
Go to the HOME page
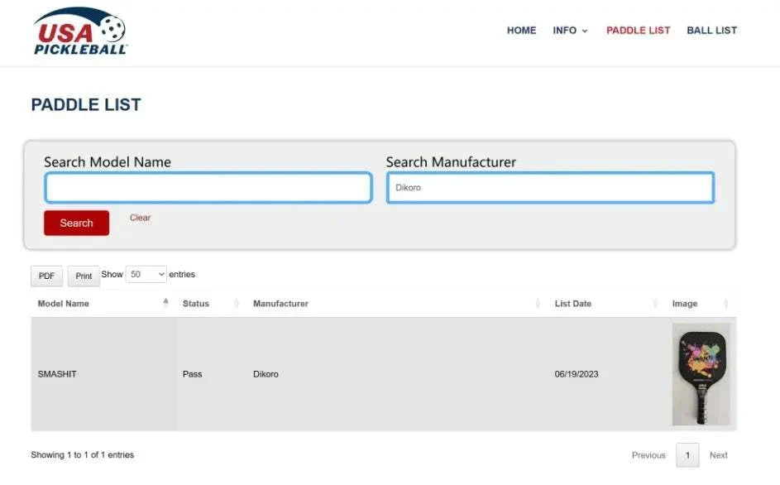pyautogui.click(x=521, y=31)
